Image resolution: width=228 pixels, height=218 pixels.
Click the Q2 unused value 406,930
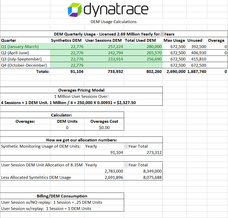tap(199, 53)
